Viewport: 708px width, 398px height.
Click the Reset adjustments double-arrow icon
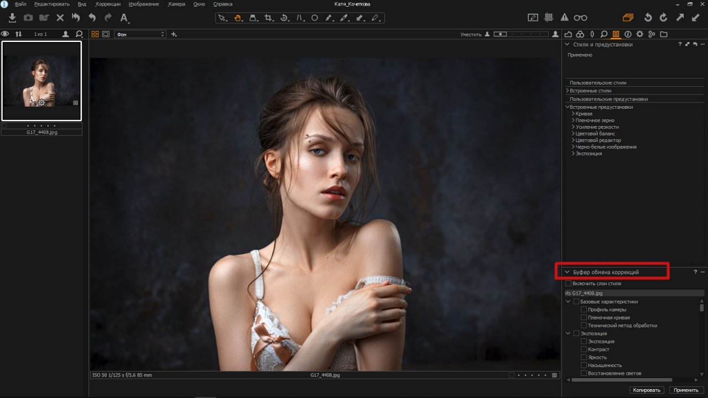tap(76, 18)
